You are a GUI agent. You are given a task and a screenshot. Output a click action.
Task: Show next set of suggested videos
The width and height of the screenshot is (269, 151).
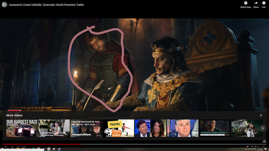pyautogui.click(x=263, y=128)
